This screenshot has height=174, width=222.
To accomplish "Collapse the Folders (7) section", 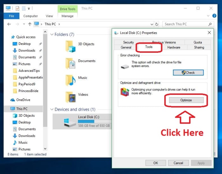I will (x=52, y=34).
